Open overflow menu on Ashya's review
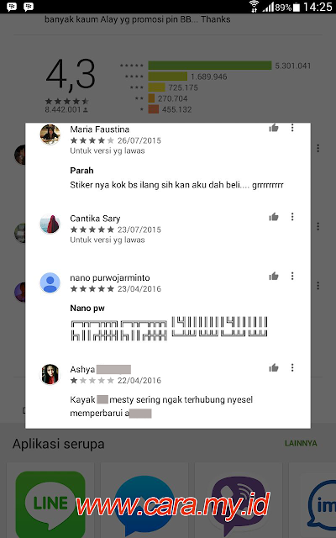This screenshot has width=336, height=538. point(292,368)
